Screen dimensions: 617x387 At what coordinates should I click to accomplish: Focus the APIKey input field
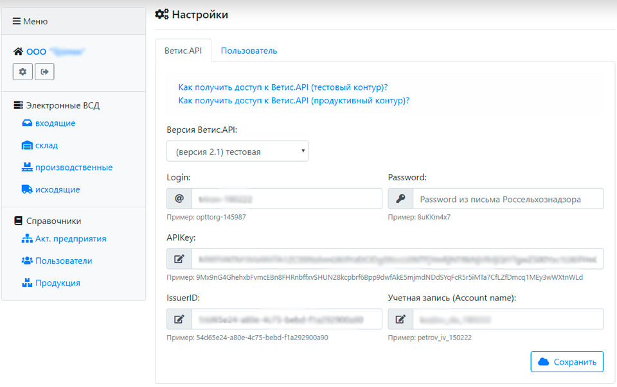[397, 259]
